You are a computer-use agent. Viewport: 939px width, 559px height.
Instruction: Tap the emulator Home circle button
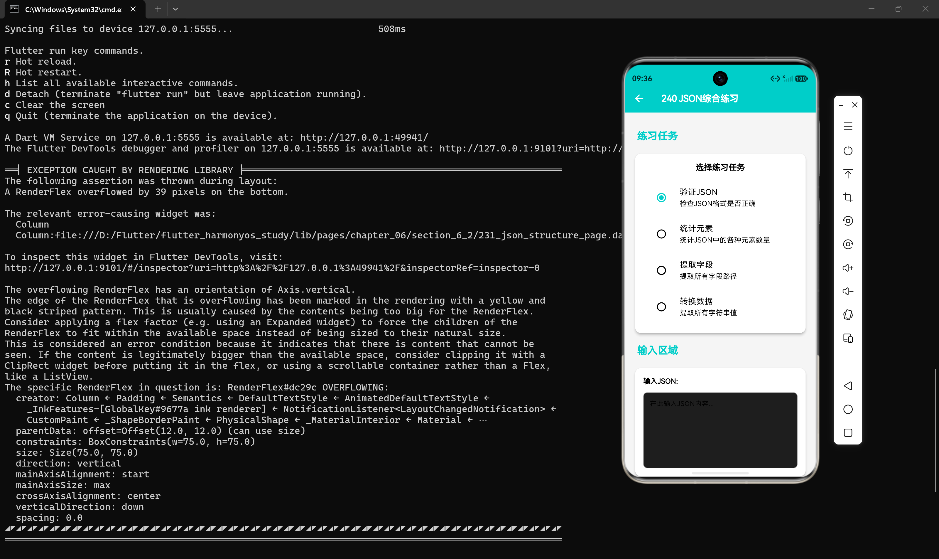pos(847,410)
